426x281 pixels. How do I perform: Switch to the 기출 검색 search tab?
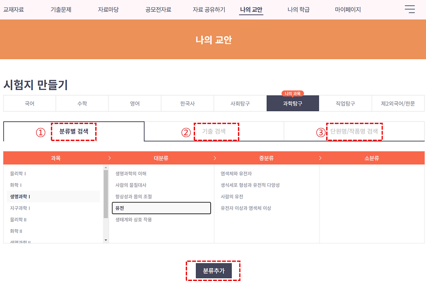click(x=216, y=132)
